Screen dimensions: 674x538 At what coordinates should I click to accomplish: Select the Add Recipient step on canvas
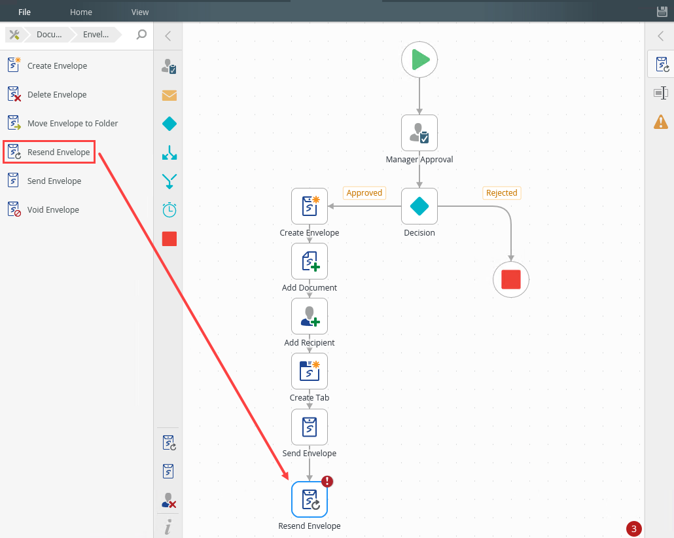click(x=310, y=316)
